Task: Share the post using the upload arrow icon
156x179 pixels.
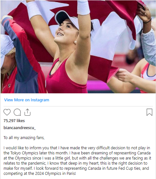Action: click(x=27, y=112)
